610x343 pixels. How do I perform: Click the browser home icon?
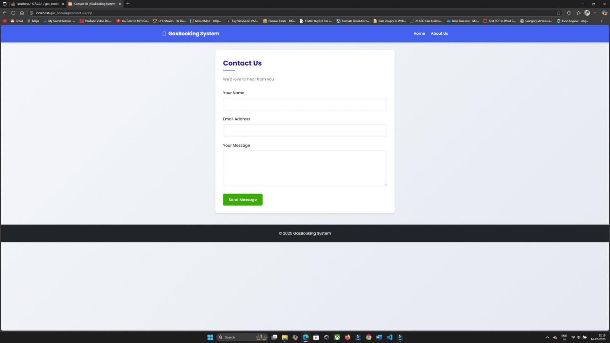click(x=22, y=13)
